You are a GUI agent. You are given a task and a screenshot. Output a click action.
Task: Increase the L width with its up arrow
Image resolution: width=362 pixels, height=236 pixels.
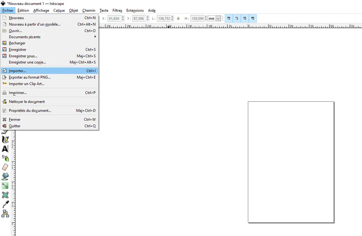click(x=172, y=17)
